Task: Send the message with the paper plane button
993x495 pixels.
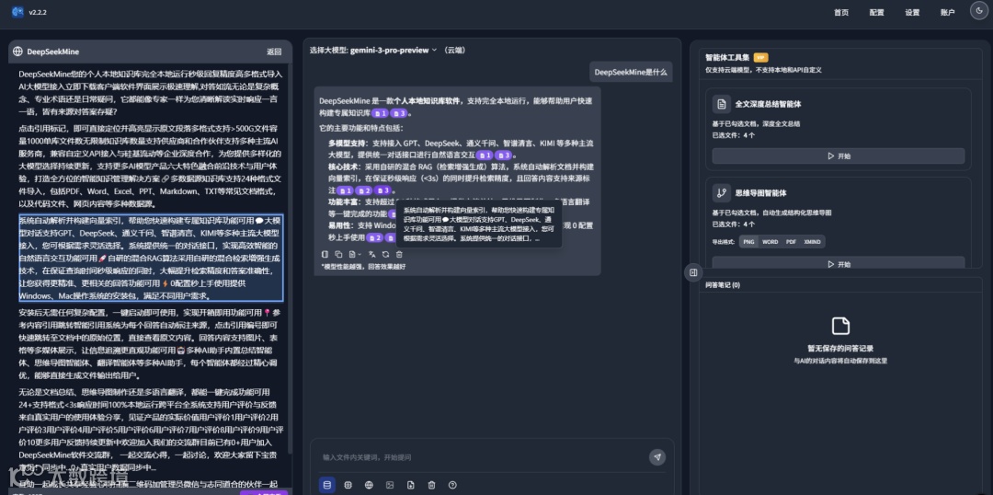Action: (x=657, y=457)
